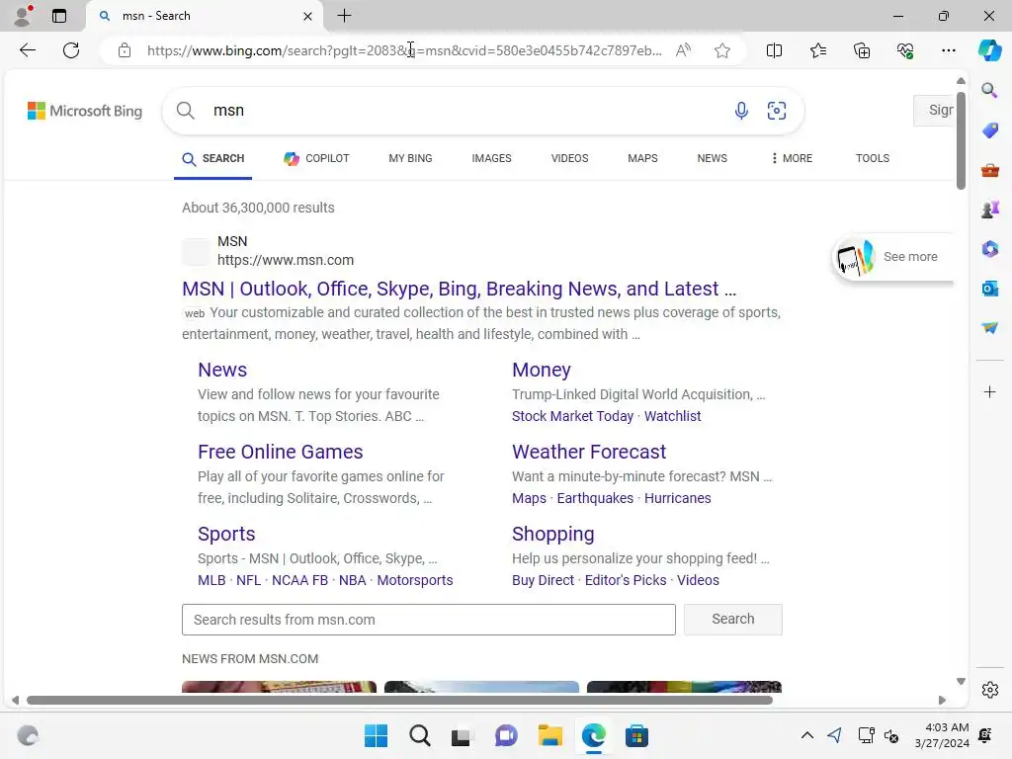The height and width of the screenshot is (759, 1012).
Task: Click the Microsoft Bing logo
Action: 85,111
